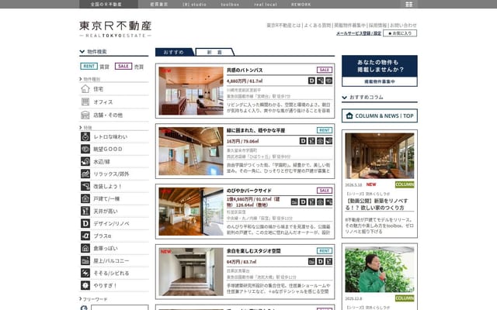Click the D icon on スタジオ空間 listing
497x310 pixels.
[320, 261]
